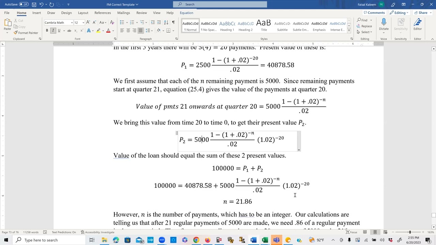Toggle Focus mode in status bar
This screenshot has width=436, height=245.
352,232
